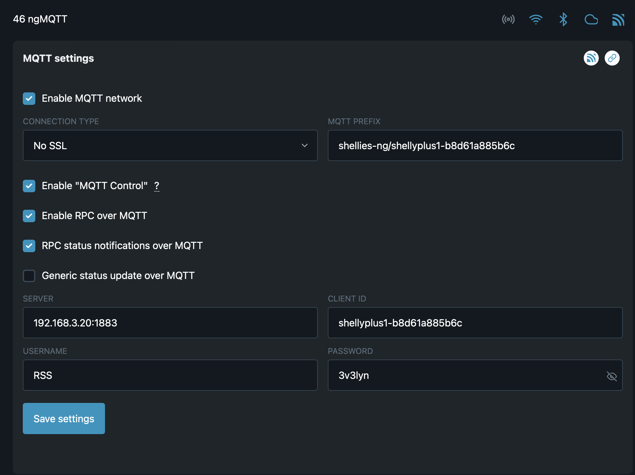Click the Enable RPC over MQTT label
Image resolution: width=635 pixels, height=475 pixels.
pos(94,216)
